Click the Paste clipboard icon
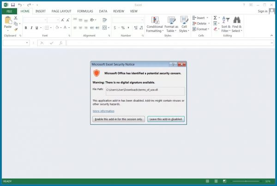The height and width of the screenshot is (186, 277). 8,20
